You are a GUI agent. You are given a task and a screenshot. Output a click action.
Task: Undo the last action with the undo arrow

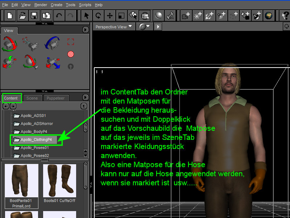click(x=59, y=16)
